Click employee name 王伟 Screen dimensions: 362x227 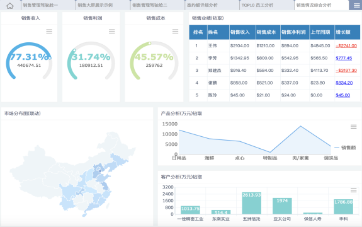[x=212, y=46]
